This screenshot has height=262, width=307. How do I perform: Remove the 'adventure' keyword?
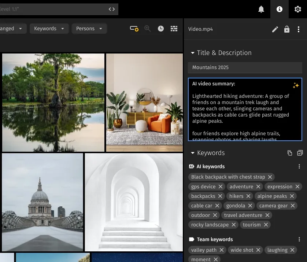tap(258, 187)
